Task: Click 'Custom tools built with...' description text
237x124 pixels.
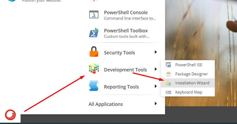Action: click(x=127, y=37)
